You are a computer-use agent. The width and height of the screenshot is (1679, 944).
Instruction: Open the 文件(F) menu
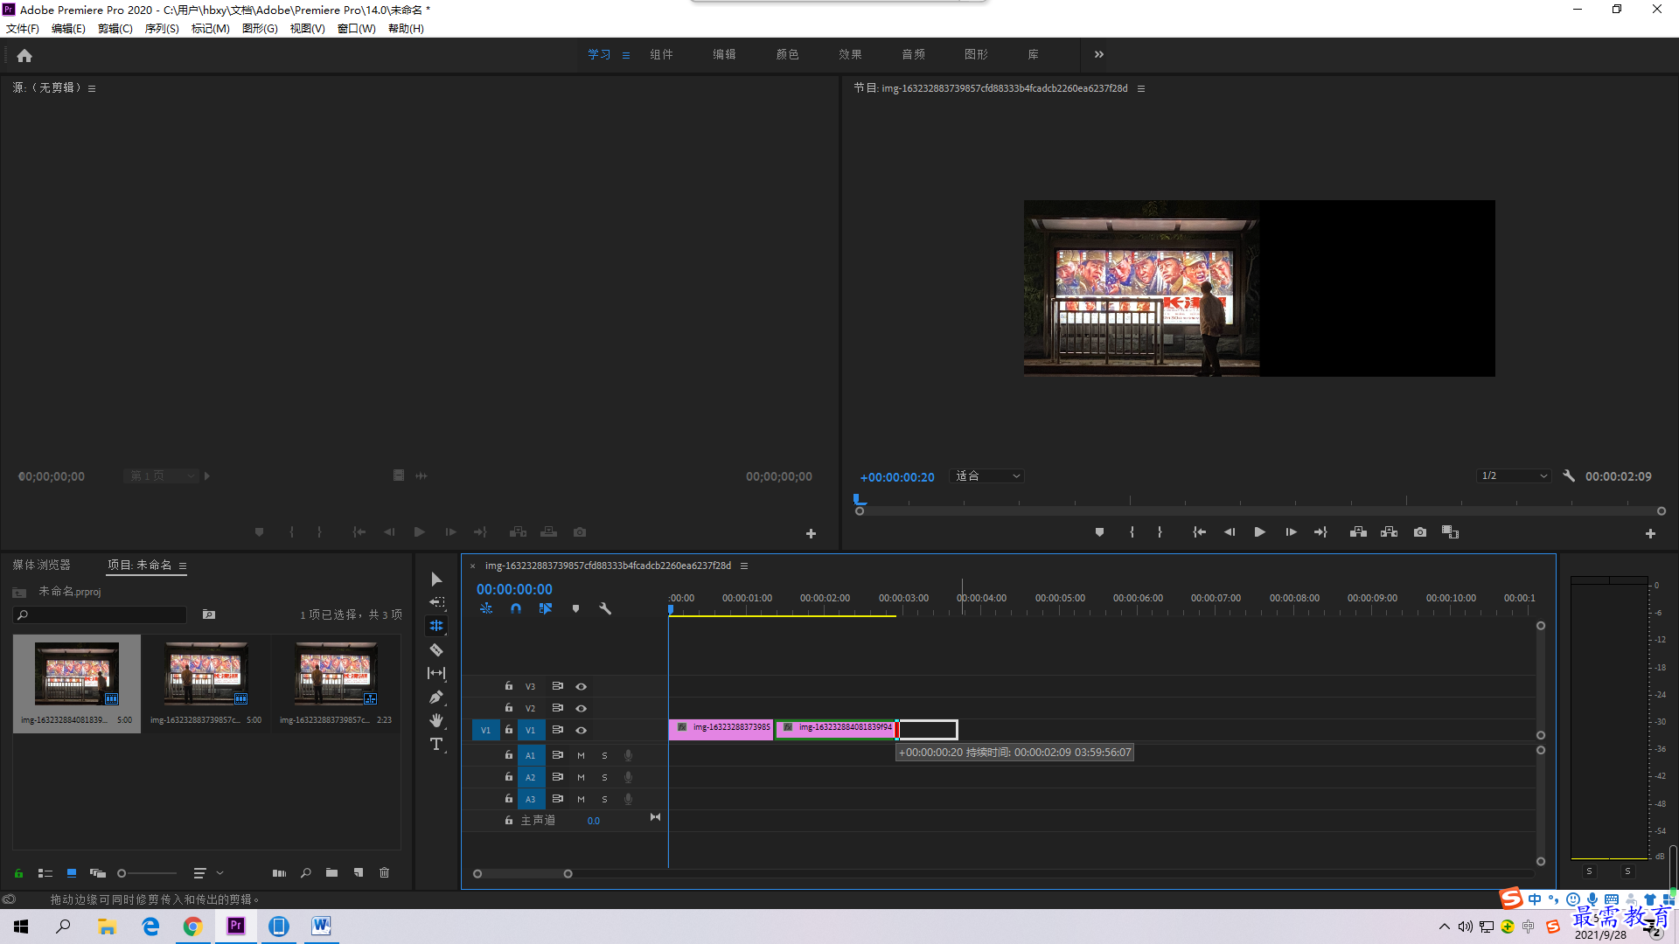23,29
